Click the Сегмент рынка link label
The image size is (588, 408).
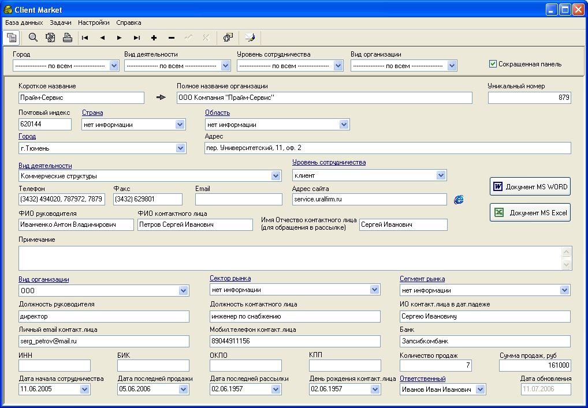pyautogui.click(x=422, y=279)
